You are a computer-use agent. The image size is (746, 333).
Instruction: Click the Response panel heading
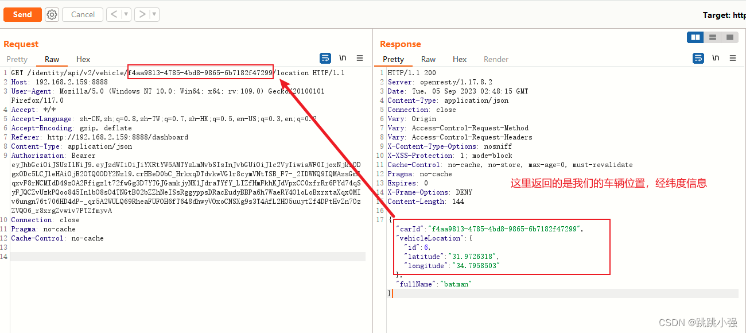tap(401, 44)
